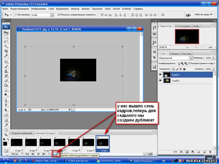
Task: Step to next animation frame
Action: click(44, 154)
